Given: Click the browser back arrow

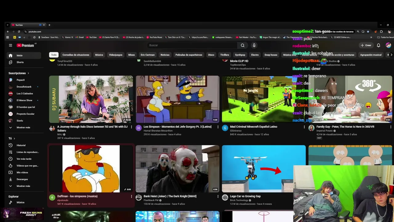Looking at the screenshot, I should click(8, 31).
